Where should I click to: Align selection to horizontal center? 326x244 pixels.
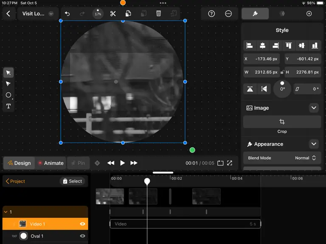(263, 45)
